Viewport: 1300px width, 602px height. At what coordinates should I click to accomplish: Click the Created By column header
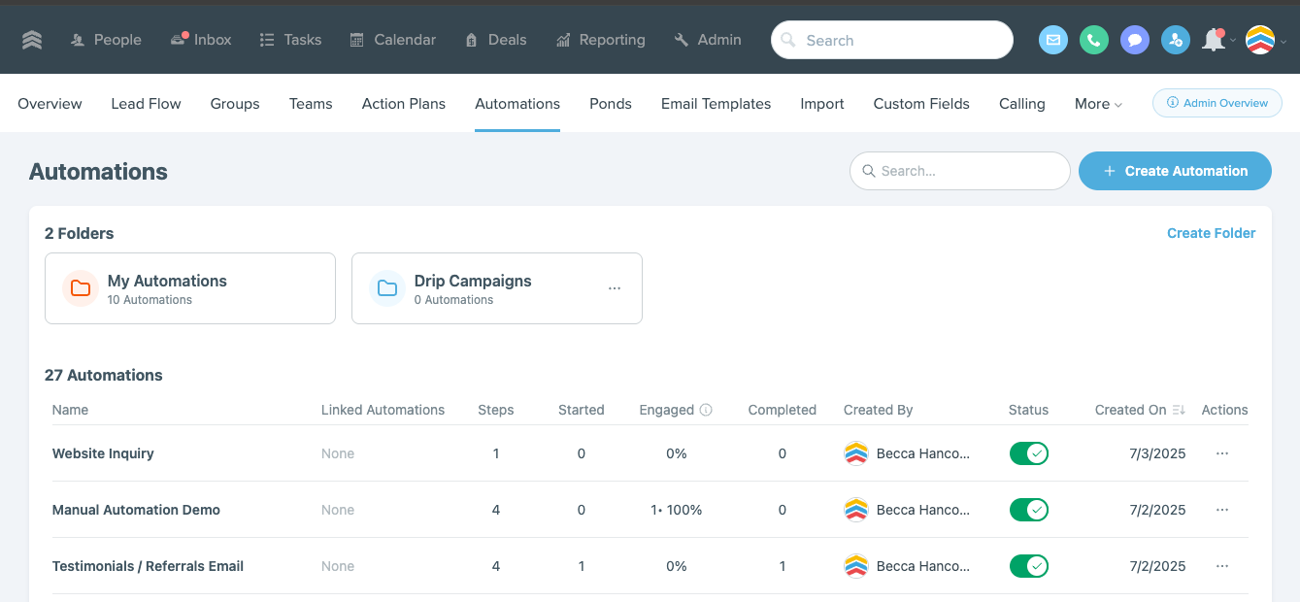[878, 410]
